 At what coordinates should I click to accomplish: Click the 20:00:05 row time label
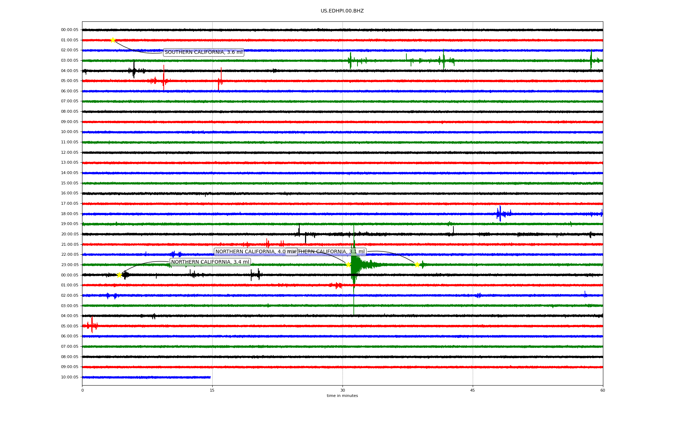pos(70,234)
